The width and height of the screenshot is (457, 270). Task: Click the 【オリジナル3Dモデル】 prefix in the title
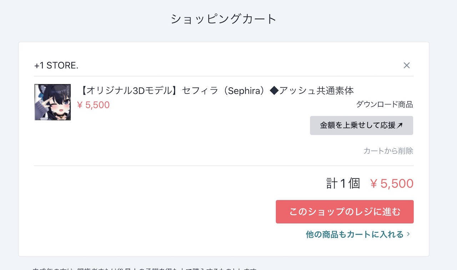tap(129, 91)
